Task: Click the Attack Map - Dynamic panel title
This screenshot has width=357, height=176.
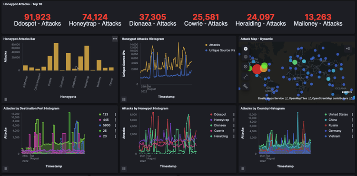Action: click(257, 39)
